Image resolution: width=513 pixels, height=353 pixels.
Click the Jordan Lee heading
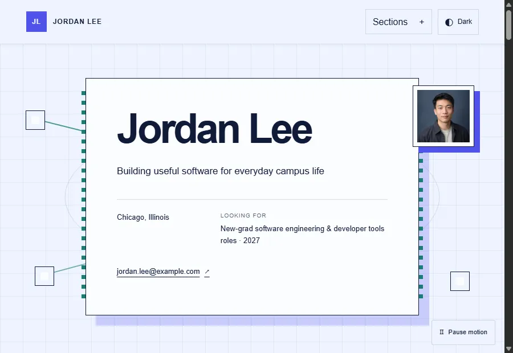pos(214,129)
